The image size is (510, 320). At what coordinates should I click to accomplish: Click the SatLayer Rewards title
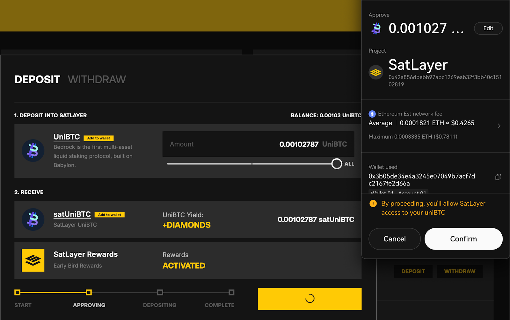pos(85,254)
